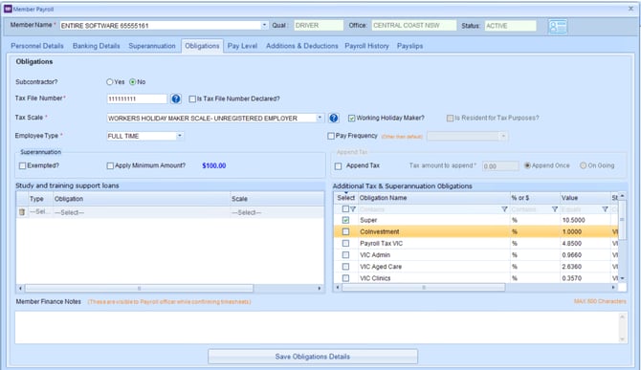
Task: Click the obligations grid horizontal scrollbar
Action: tap(424, 288)
